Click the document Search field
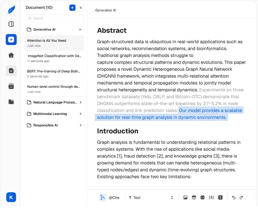 pos(55,18)
